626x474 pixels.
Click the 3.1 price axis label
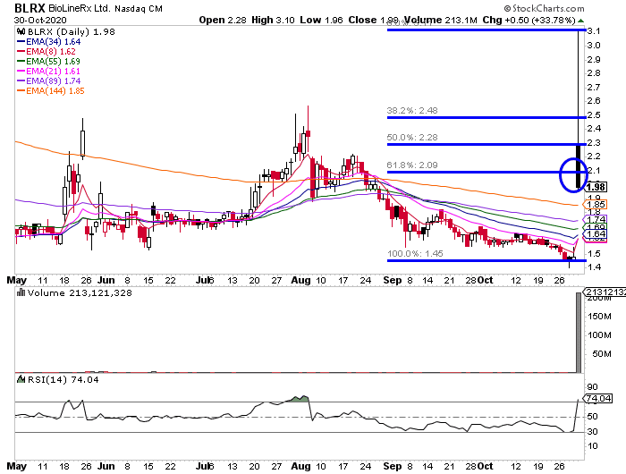[594, 31]
